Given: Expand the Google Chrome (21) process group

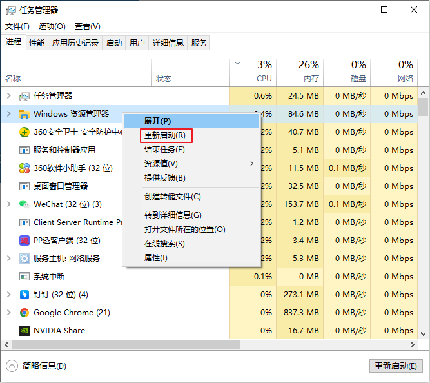Looking at the screenshot, I should tap(9, 313).
